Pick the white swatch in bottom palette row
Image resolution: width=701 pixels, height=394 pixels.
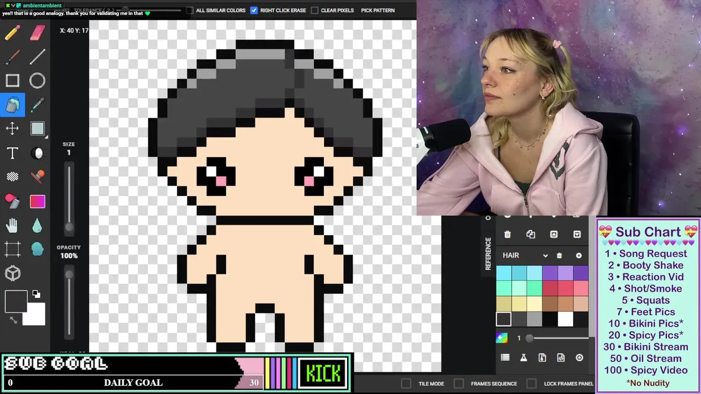pyautogui.click(x=565, y=319)
